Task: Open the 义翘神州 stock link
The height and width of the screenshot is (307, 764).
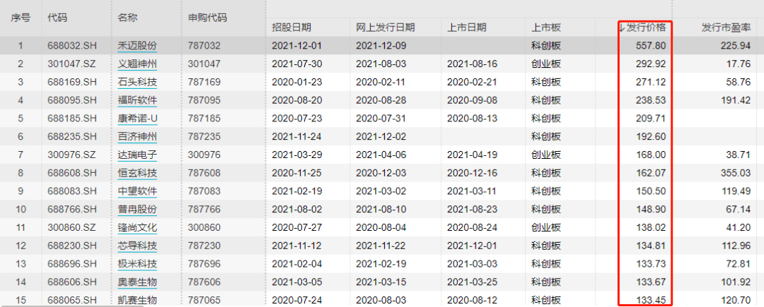Action: point(137,64)
